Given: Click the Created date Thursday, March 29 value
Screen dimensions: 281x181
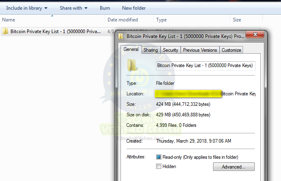Looking at the screenshot, I should click(x=194, y=141).
